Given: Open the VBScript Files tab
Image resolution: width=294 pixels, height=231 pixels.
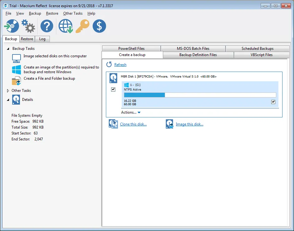Looking at the screenshot, I should click(x=262, y=55).
